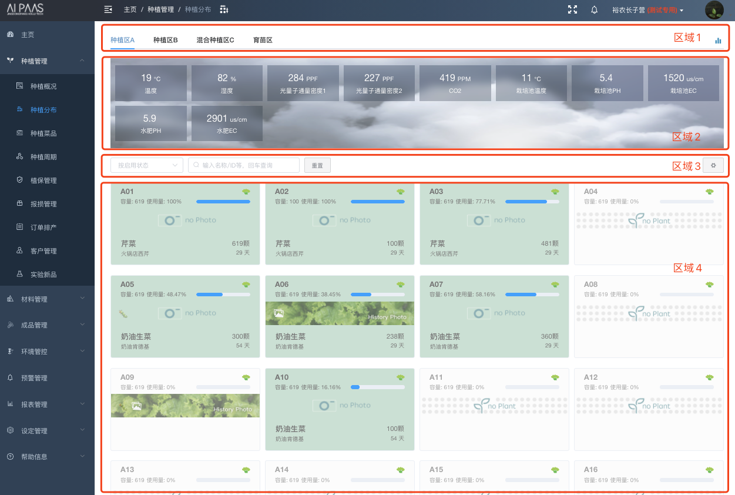Click the green plant icon on card A01
Image resolution: width=735 pixels, height=495 pixels.
pos(246,192)
